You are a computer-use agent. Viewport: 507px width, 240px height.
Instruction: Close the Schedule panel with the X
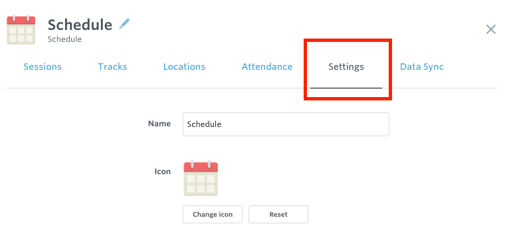491,29
